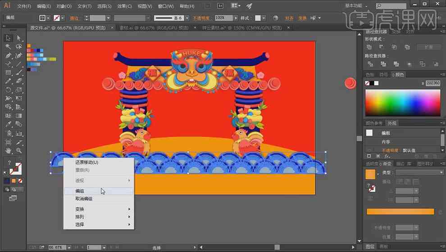The image size is (446, 252).
Task: Click the hex color value field
Action: pos(433,83)
